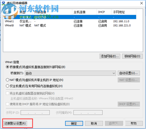Select the VMnet1 row in network list
The width and height of the screenshot is (146, 129).
pyautogui.click(x=70, y=21)
